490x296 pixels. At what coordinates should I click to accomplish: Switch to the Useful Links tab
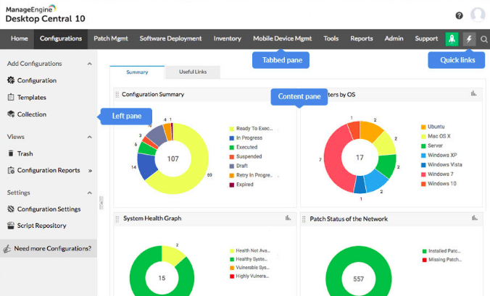193,72
